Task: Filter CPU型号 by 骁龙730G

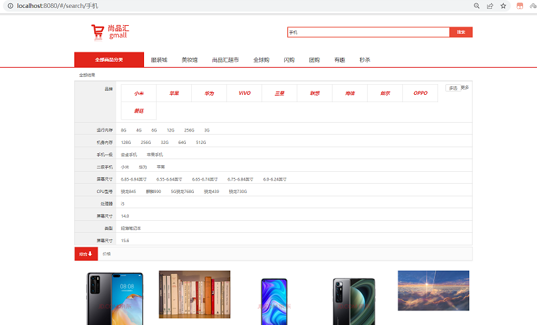Action: pyautogui.click(x=238, y=192)
